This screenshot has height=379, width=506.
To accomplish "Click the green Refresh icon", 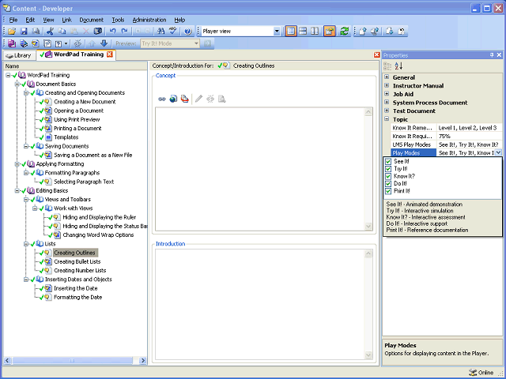I will pos(345,31).
